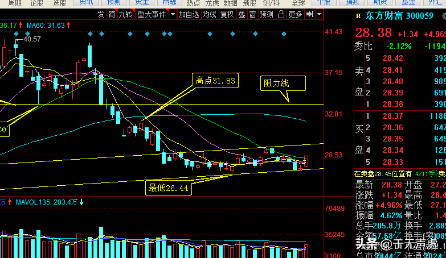This screenshot has height=258, width=446.
Task: Click the 最低26.44 annotation label
Action: pyautogui.click(x=169, y=188)
